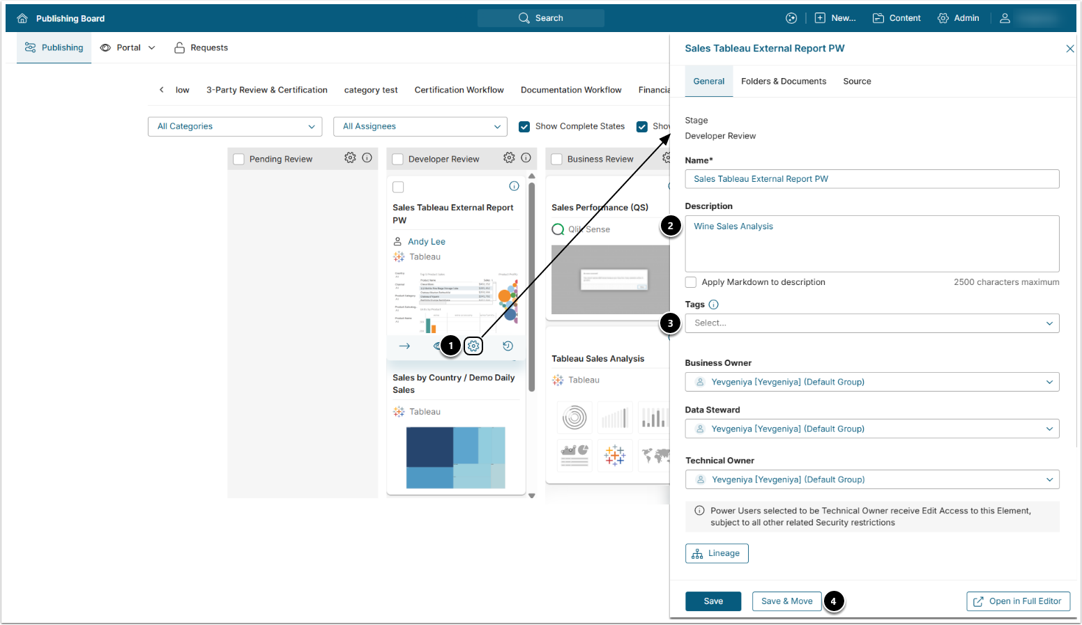This screenshot has height=625, width=1082.
Task: Click the Tableau icon on Tableau Sales Analysis card
Action: (558, 380)
